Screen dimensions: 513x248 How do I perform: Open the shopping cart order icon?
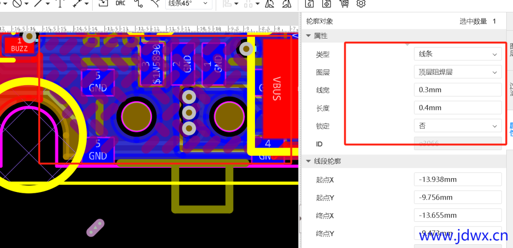(344, 4)
